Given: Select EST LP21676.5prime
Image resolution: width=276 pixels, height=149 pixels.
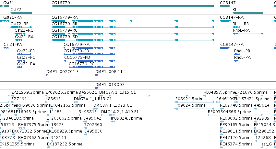Looking at the screenshot, I should [251, 92].
